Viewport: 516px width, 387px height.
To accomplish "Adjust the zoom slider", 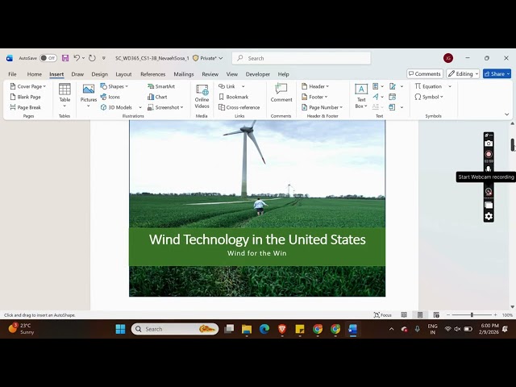I will (472, 315).
